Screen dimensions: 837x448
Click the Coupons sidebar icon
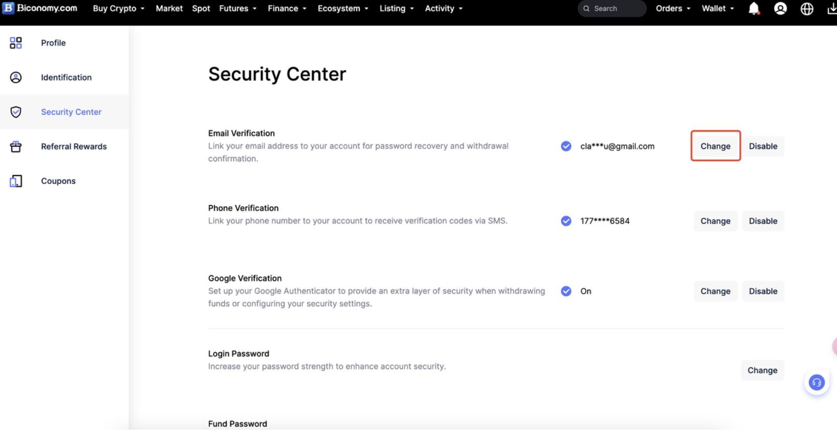(16, 181)
